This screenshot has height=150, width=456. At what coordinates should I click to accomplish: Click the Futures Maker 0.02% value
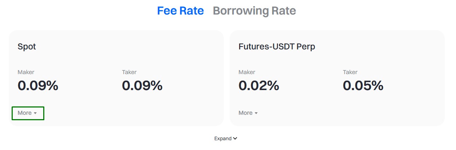[x=259, y=86]
